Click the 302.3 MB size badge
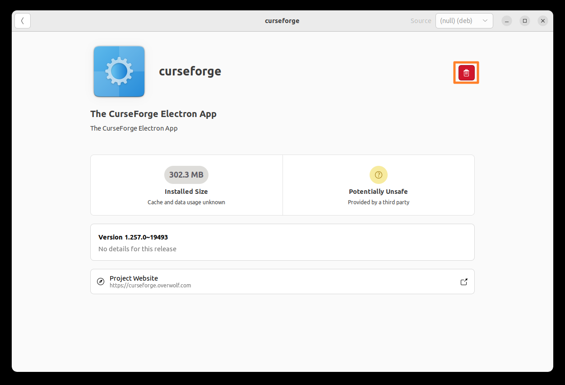Viewport: 565px width, 385px height. 186,174
